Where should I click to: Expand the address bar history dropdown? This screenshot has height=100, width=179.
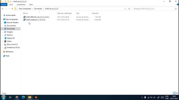pos(125,9)
